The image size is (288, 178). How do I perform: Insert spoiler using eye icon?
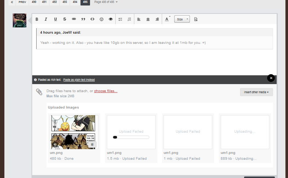click(x=111, y=19)
